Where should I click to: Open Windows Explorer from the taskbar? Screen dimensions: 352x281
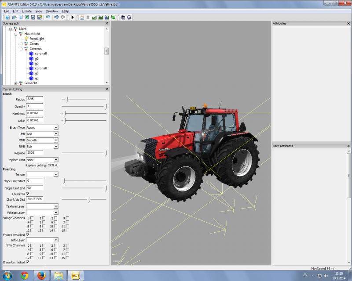coord(59,275)
